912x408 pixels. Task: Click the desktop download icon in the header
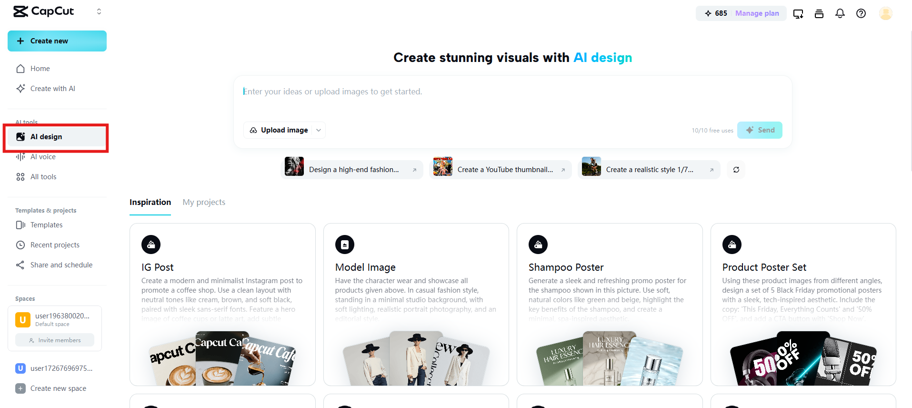[798, 13]
